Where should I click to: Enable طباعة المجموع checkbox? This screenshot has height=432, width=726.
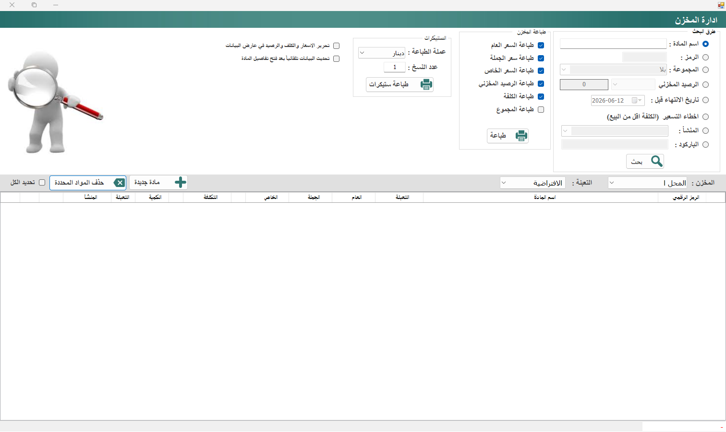pos(541,109)
